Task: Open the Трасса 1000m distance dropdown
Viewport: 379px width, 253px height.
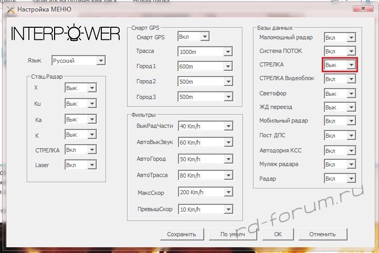Action: 205,52
